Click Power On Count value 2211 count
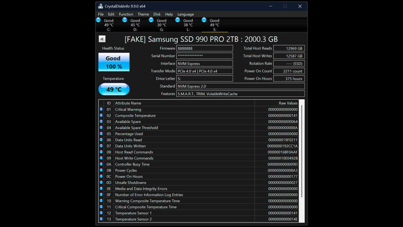 [289, 71]
